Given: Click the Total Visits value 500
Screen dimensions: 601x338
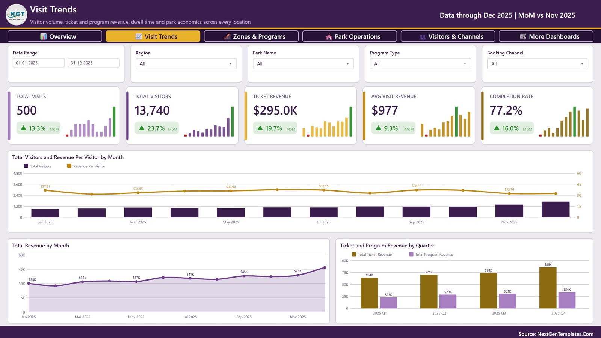Looking at the screenshot, I should pyautogui.click(x=27, y=110).
